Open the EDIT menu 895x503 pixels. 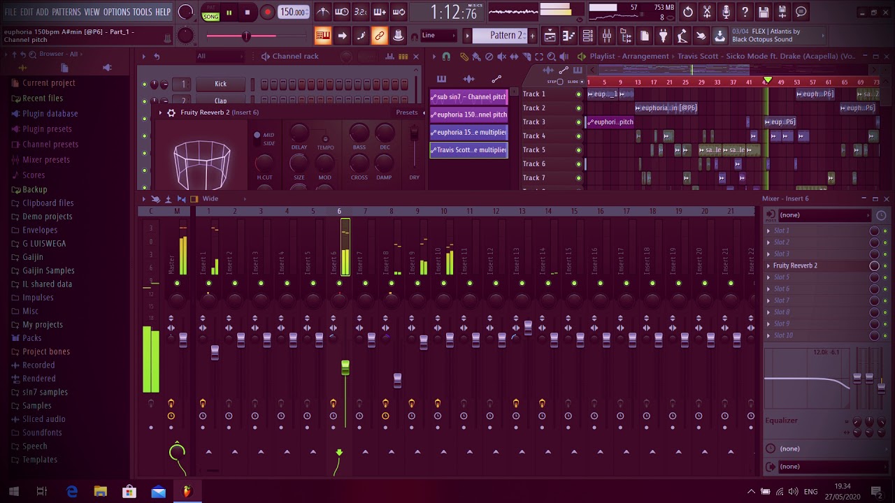click(27, 12)
